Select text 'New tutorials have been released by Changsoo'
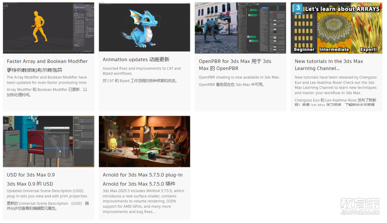Image resolution: width=387 pixels, height=223 pixels. coord(336,77)
